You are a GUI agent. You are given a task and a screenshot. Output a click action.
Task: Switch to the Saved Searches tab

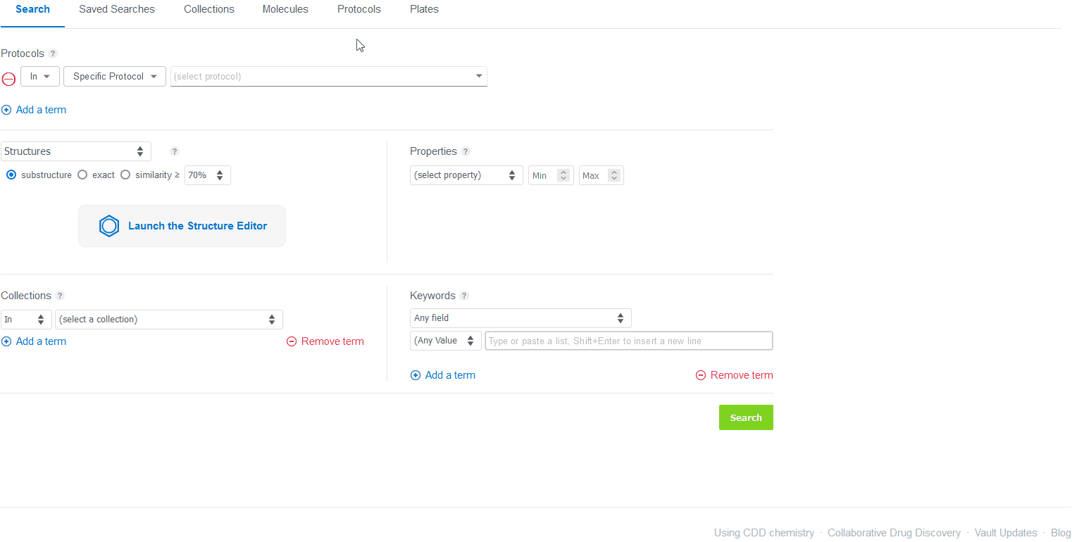[117, 10]
